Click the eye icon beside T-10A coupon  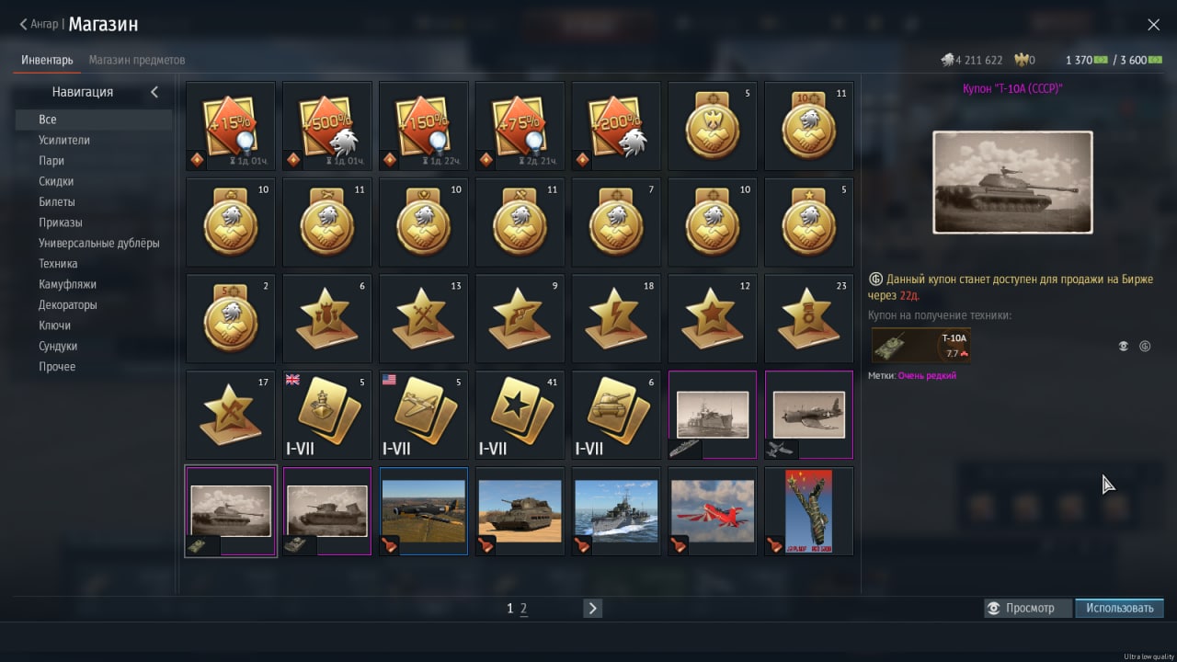1123,347
